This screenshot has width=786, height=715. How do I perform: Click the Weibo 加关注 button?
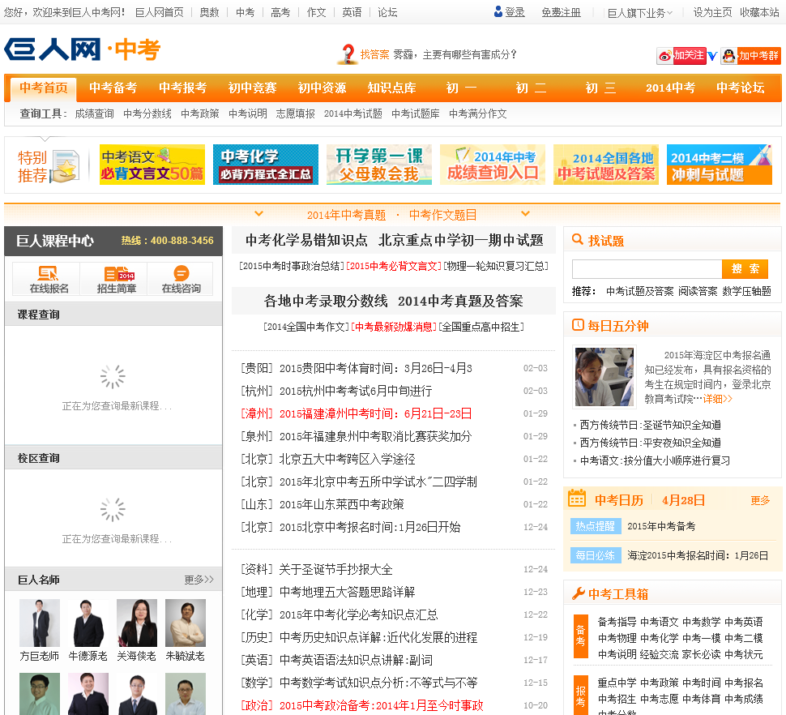pyautogui.click(x=681, y=55)
